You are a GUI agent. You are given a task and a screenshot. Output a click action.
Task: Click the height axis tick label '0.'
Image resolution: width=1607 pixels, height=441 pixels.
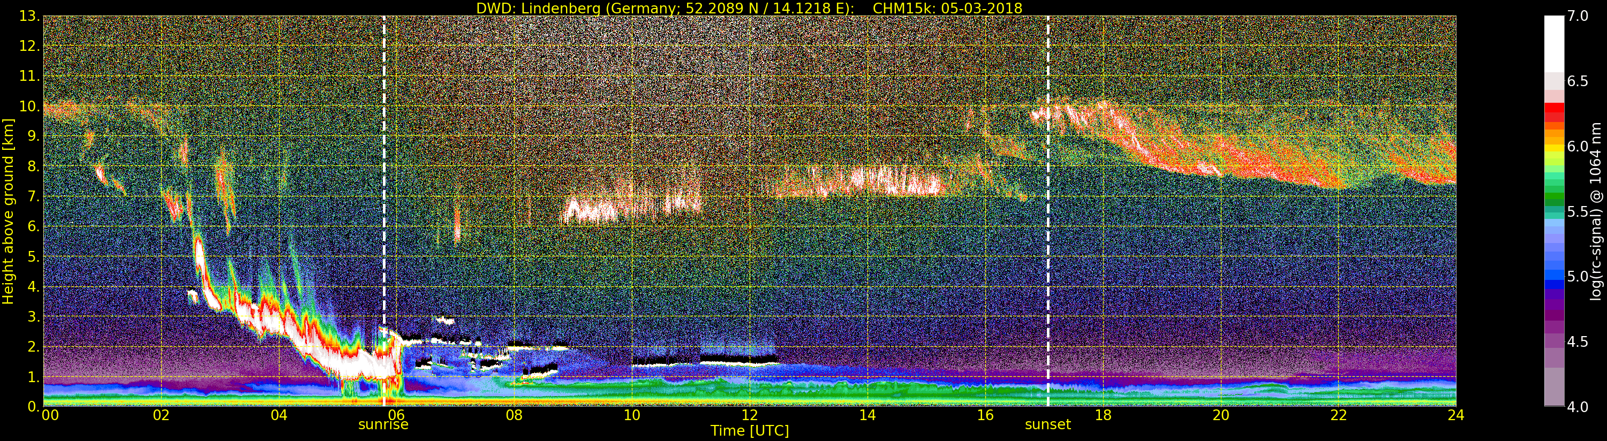pos(33,406)
